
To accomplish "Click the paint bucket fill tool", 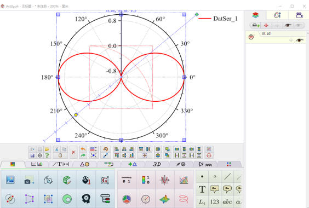I will [86, 180].
